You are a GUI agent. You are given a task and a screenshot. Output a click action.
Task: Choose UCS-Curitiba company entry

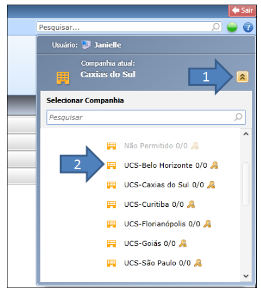point(154,205)
